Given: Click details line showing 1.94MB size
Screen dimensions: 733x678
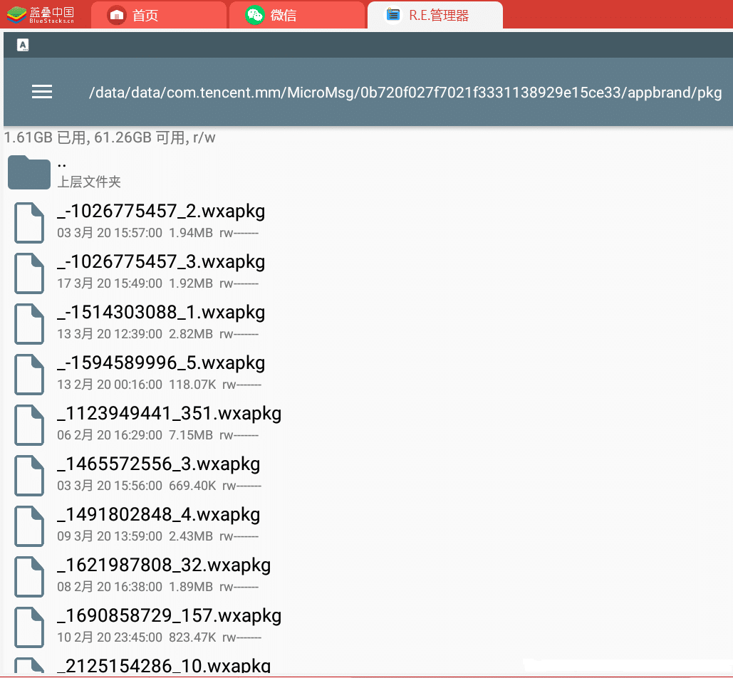Looking at the screenshot, I should click(x=157, y=233).
